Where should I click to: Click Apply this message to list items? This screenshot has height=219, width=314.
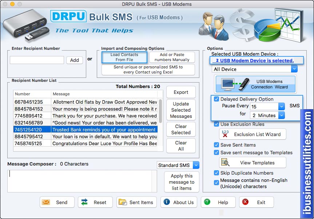182,182
